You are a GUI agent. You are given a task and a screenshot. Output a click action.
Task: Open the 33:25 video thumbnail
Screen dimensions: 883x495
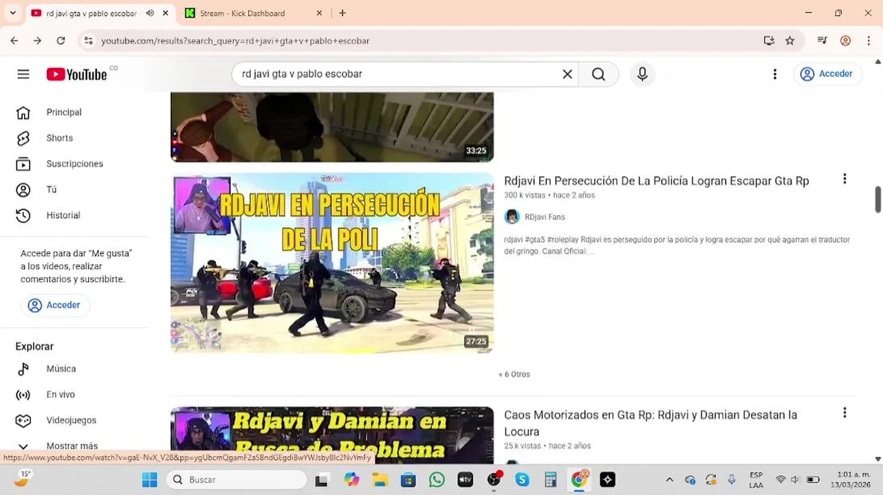pos(332,127)
